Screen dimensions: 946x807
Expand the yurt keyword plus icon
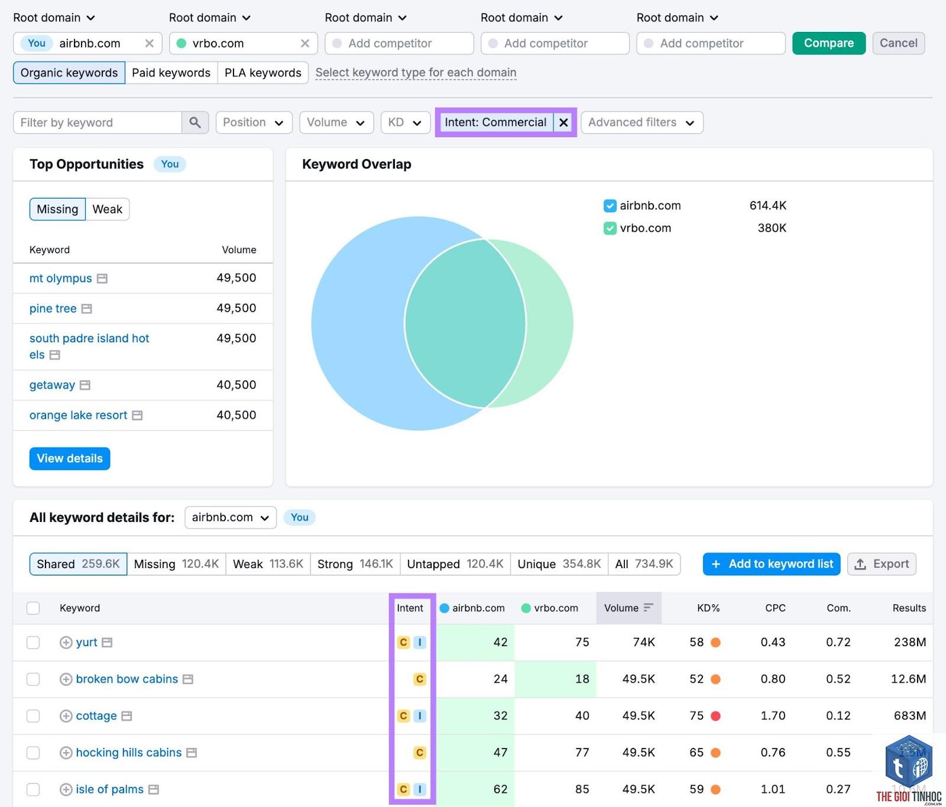pos(66,643)
